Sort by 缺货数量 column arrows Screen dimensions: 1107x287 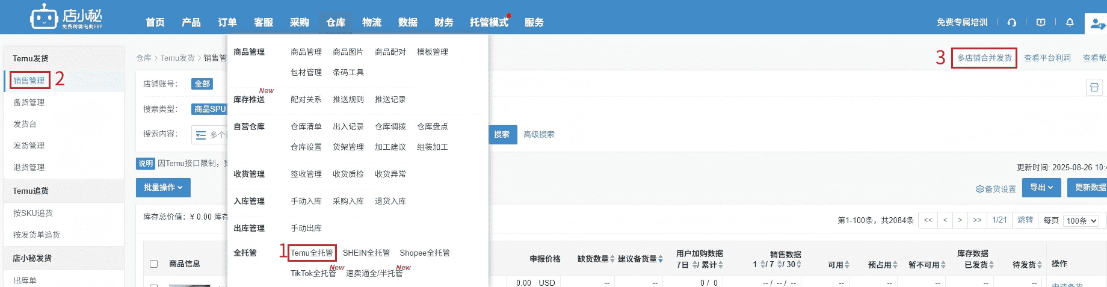(x=612, y=259)
